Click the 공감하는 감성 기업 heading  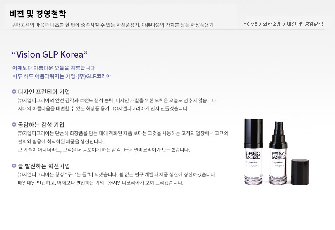tap(41, 124)
